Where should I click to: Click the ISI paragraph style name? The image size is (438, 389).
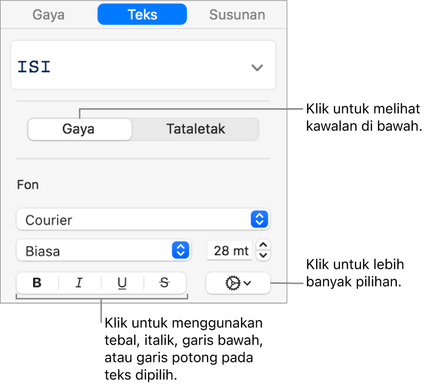[35, 67]
